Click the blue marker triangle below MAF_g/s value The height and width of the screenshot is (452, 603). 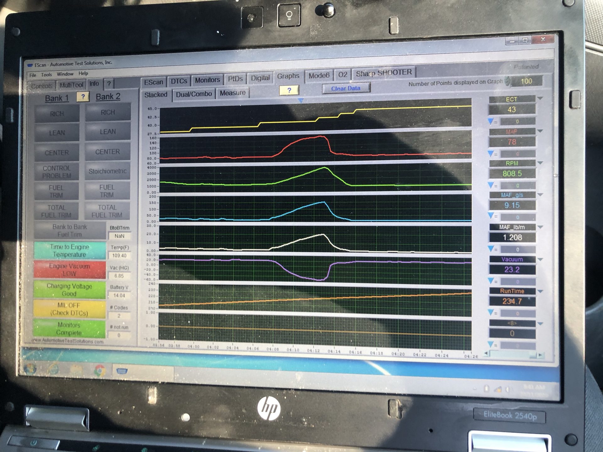pyautogui.click(x=491, y=216)
